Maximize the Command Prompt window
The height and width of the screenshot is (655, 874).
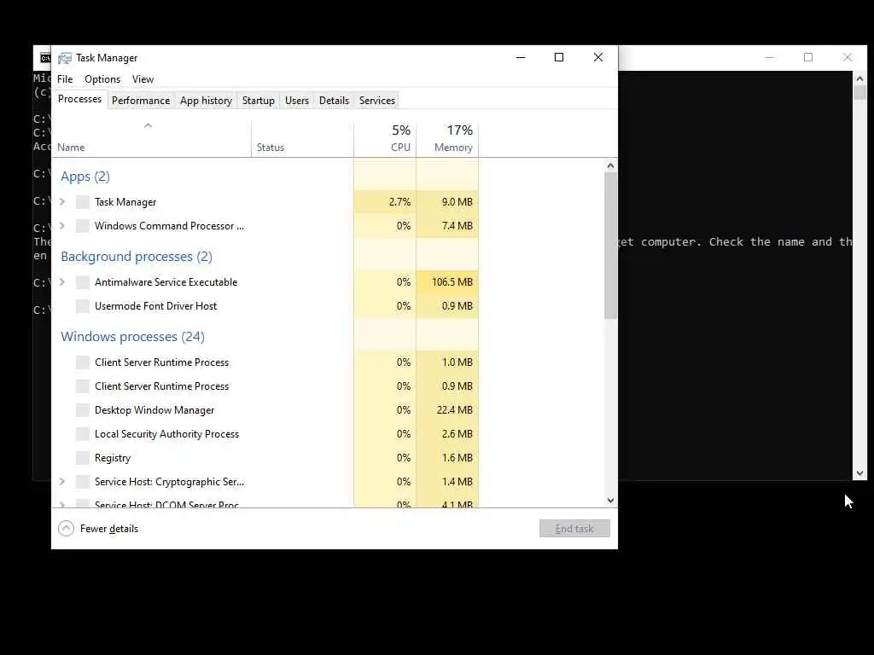tap(808, 57)
